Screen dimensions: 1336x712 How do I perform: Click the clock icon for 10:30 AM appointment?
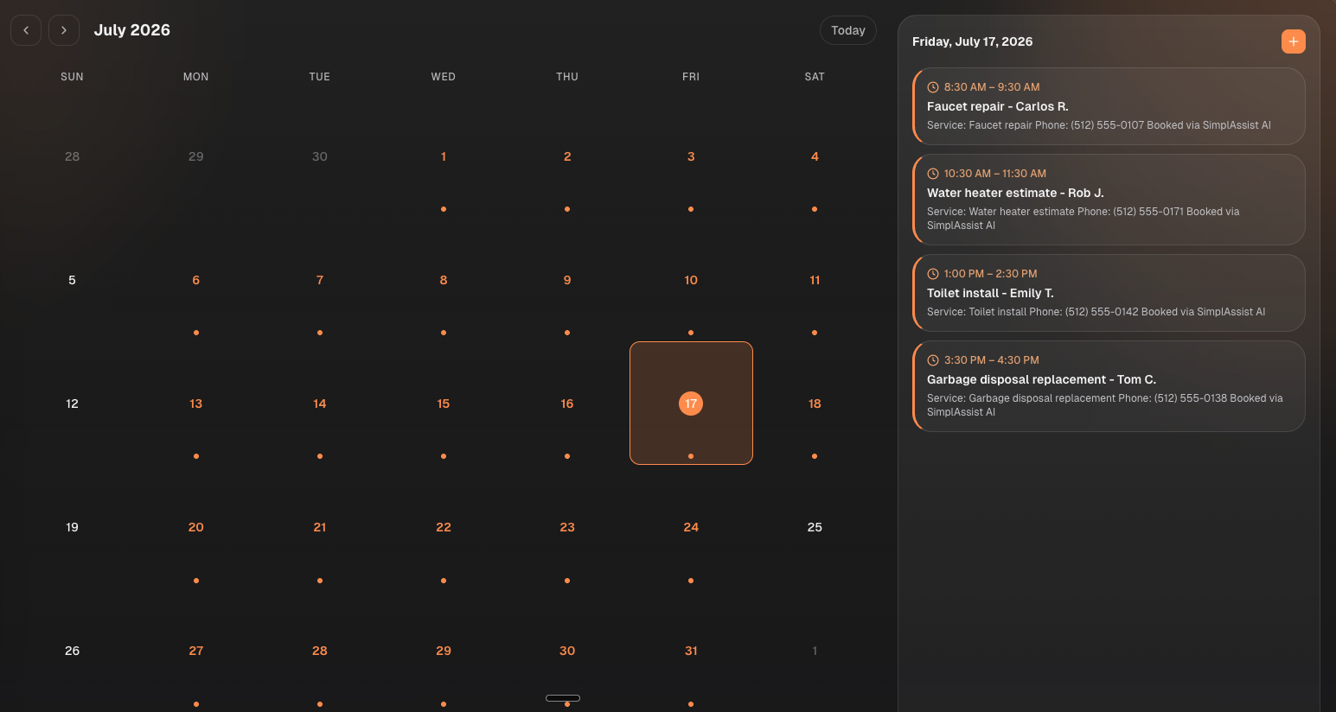click(x=933, y=174)
